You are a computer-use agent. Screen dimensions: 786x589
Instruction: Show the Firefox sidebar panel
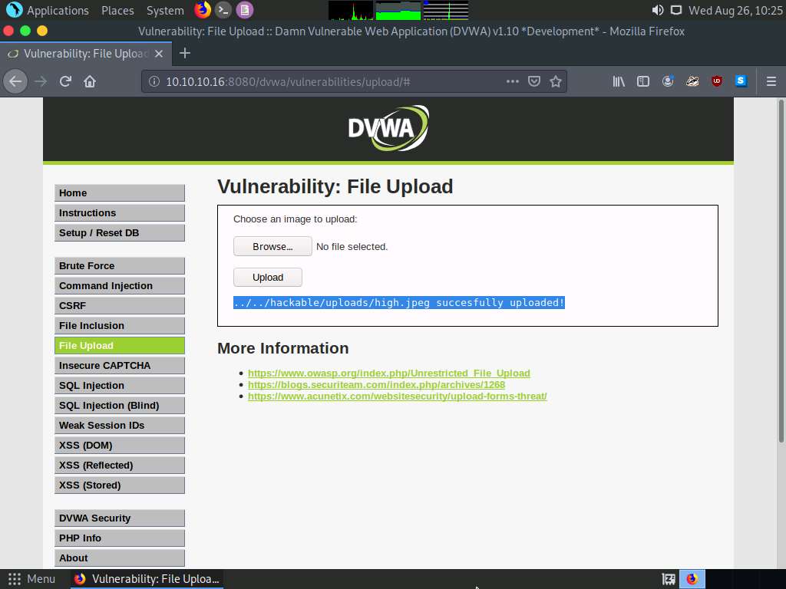tap(643, 81)
